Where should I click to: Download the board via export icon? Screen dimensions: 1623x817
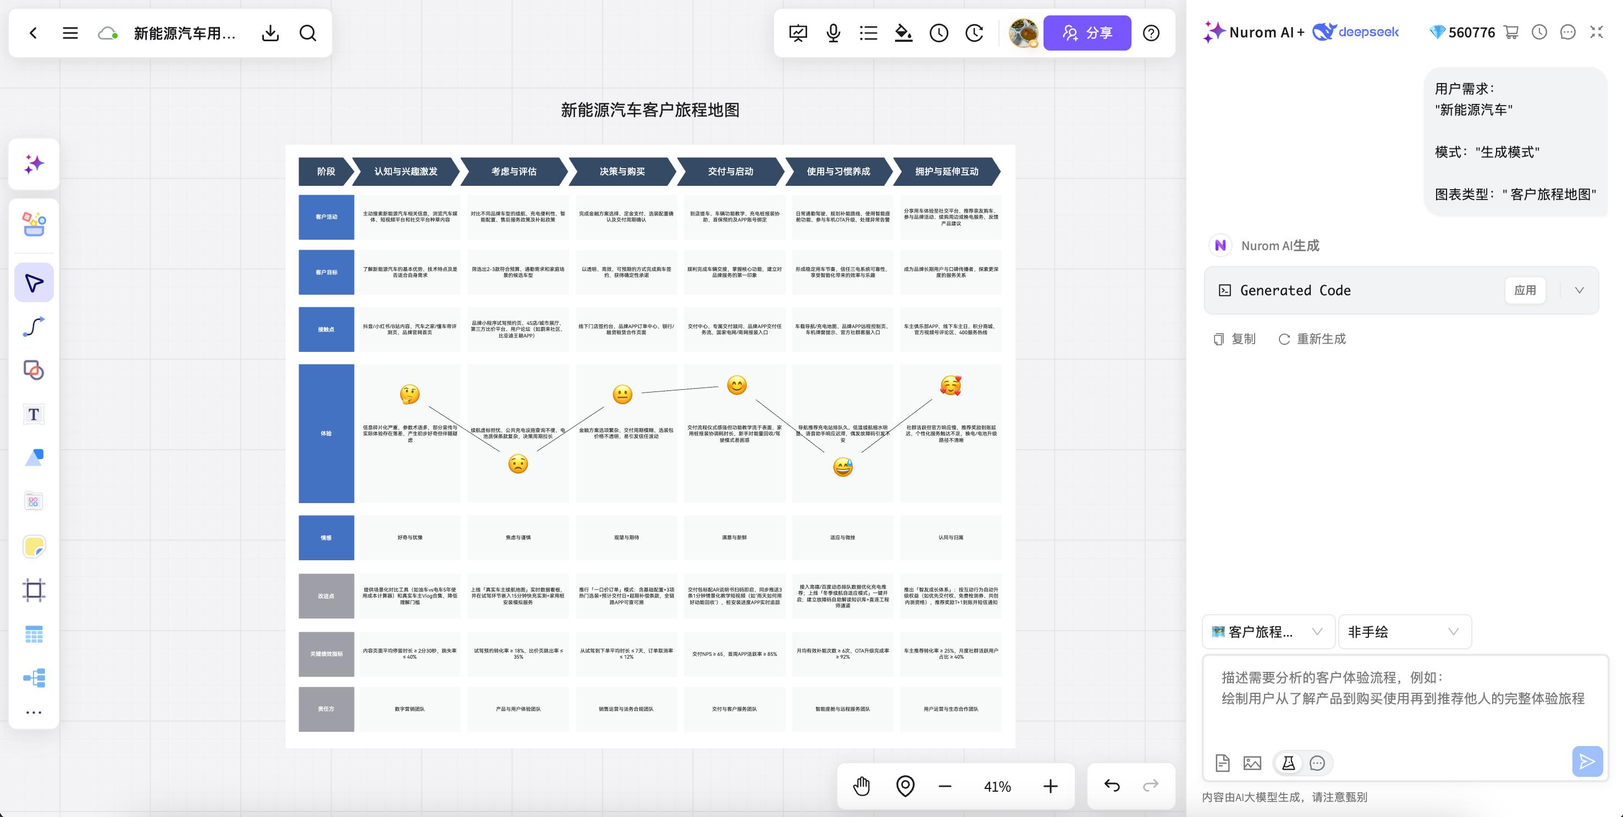pos(270,33)
